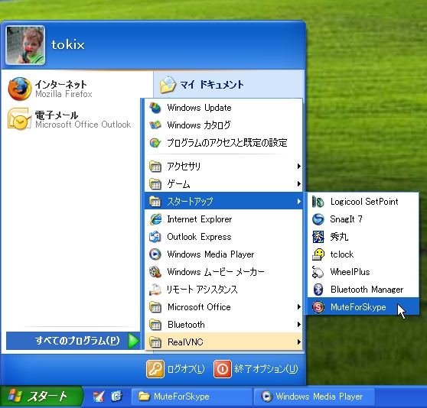Click the Microsoft Office folder icon
Image resolution: width=427 pixels, height=408 pixels.
(155, 307)
